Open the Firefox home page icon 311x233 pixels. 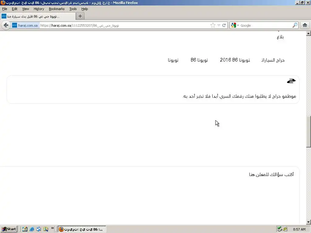pos(305,25)
